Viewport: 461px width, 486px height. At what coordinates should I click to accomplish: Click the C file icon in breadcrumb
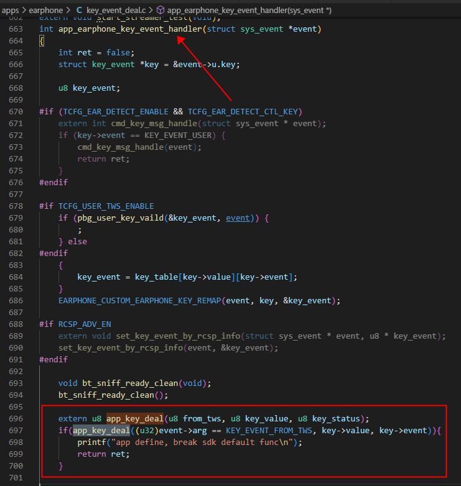tap(79, 11)
